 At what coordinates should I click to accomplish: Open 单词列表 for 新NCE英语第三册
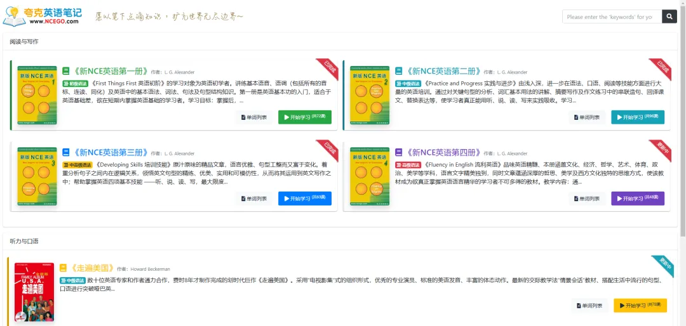point(253,199)
